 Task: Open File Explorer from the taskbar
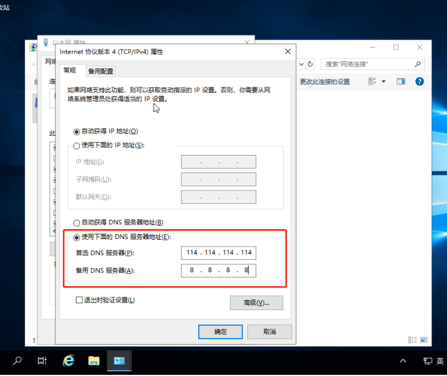(x=93, y=361)
